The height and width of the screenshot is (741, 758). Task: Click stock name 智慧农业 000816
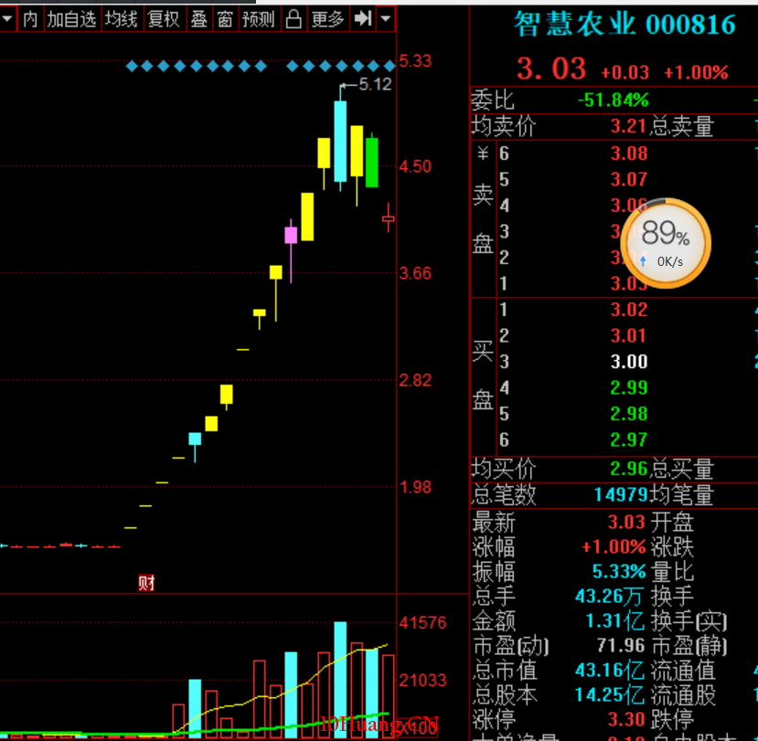625,24
